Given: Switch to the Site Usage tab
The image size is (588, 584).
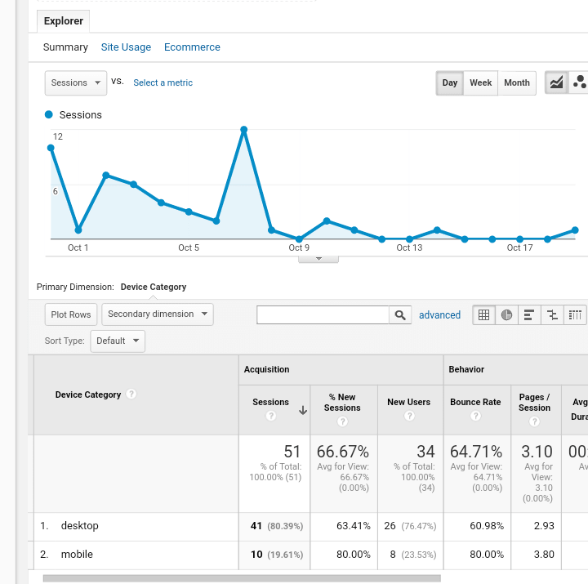Looking at the screenshot, I should click(126, 47).
